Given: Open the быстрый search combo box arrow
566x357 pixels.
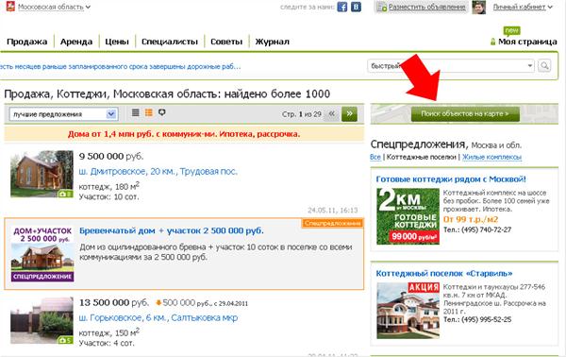Looking at the screenshot, I should pos(529,66).
